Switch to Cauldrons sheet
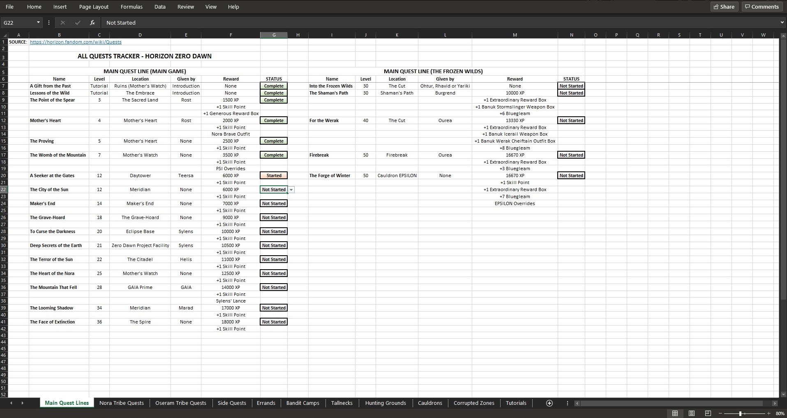Screen dimensions: 787x418 [x=430, y=403]
